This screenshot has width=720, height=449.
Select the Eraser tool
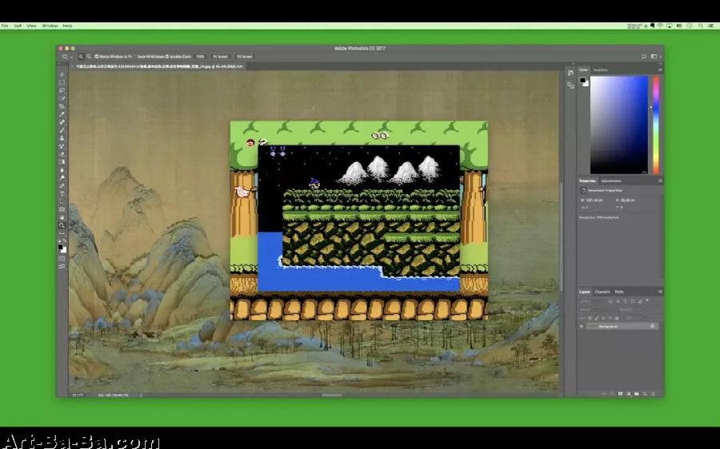point(62,154)
